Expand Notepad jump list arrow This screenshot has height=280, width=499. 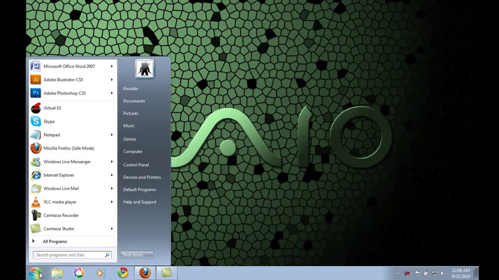coord(111,135)
